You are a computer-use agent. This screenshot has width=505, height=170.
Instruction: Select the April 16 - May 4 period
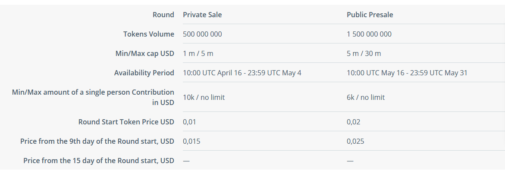[x=242, y=73]
